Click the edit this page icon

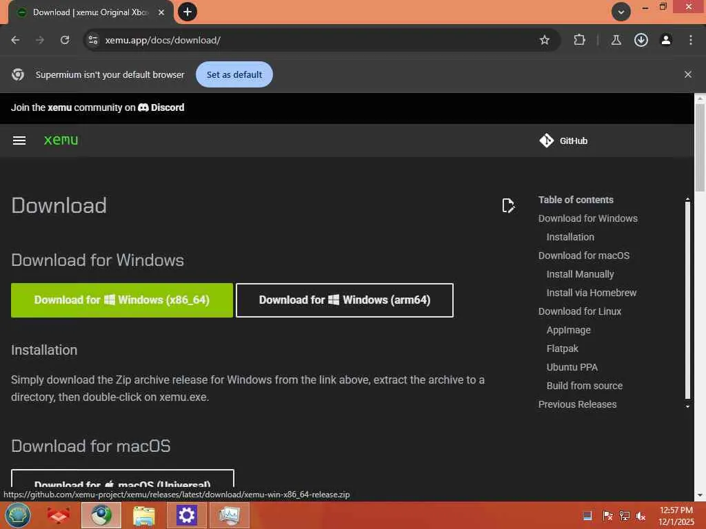point(508,205)
